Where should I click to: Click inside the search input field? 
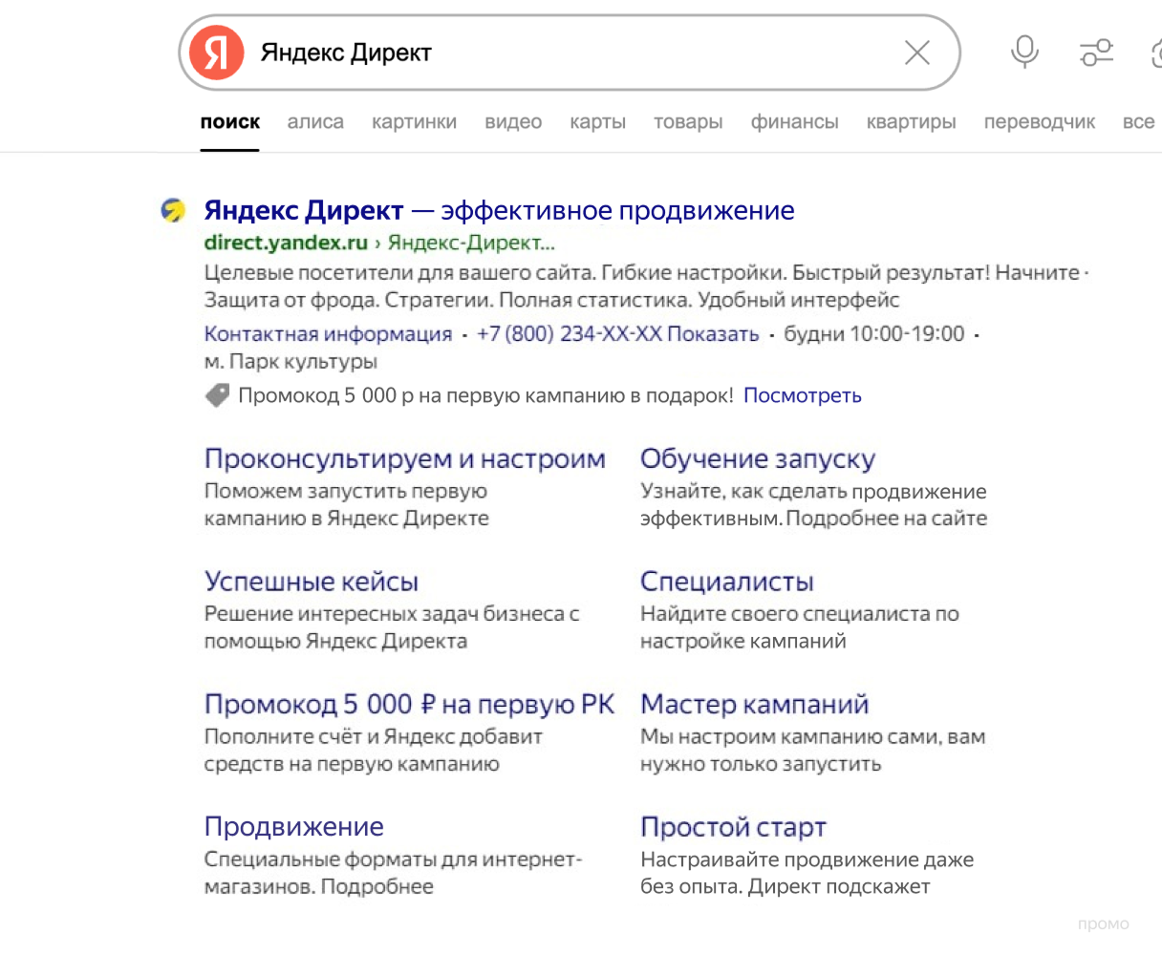tap(573, 53)
